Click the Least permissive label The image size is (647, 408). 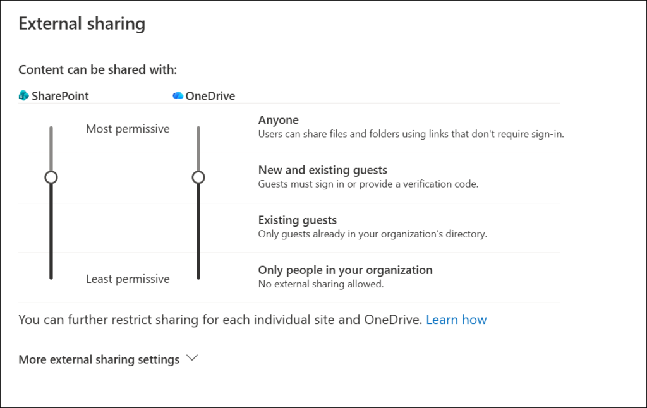(x=128, y=279)
